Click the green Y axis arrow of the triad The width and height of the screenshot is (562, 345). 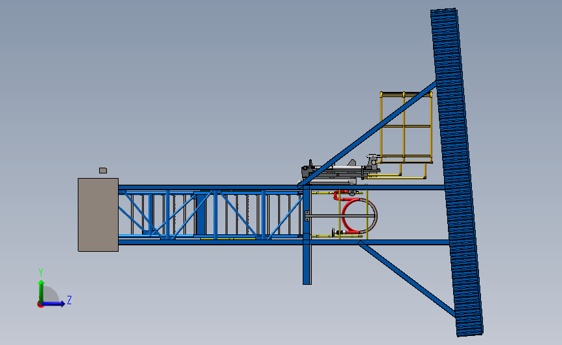point(41,291)
